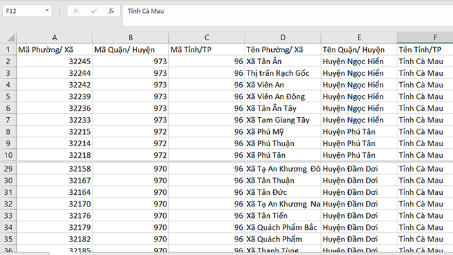Click cell 'Xã Phú Tân'
Screen dimensions: 453x255
coord(283,155)
